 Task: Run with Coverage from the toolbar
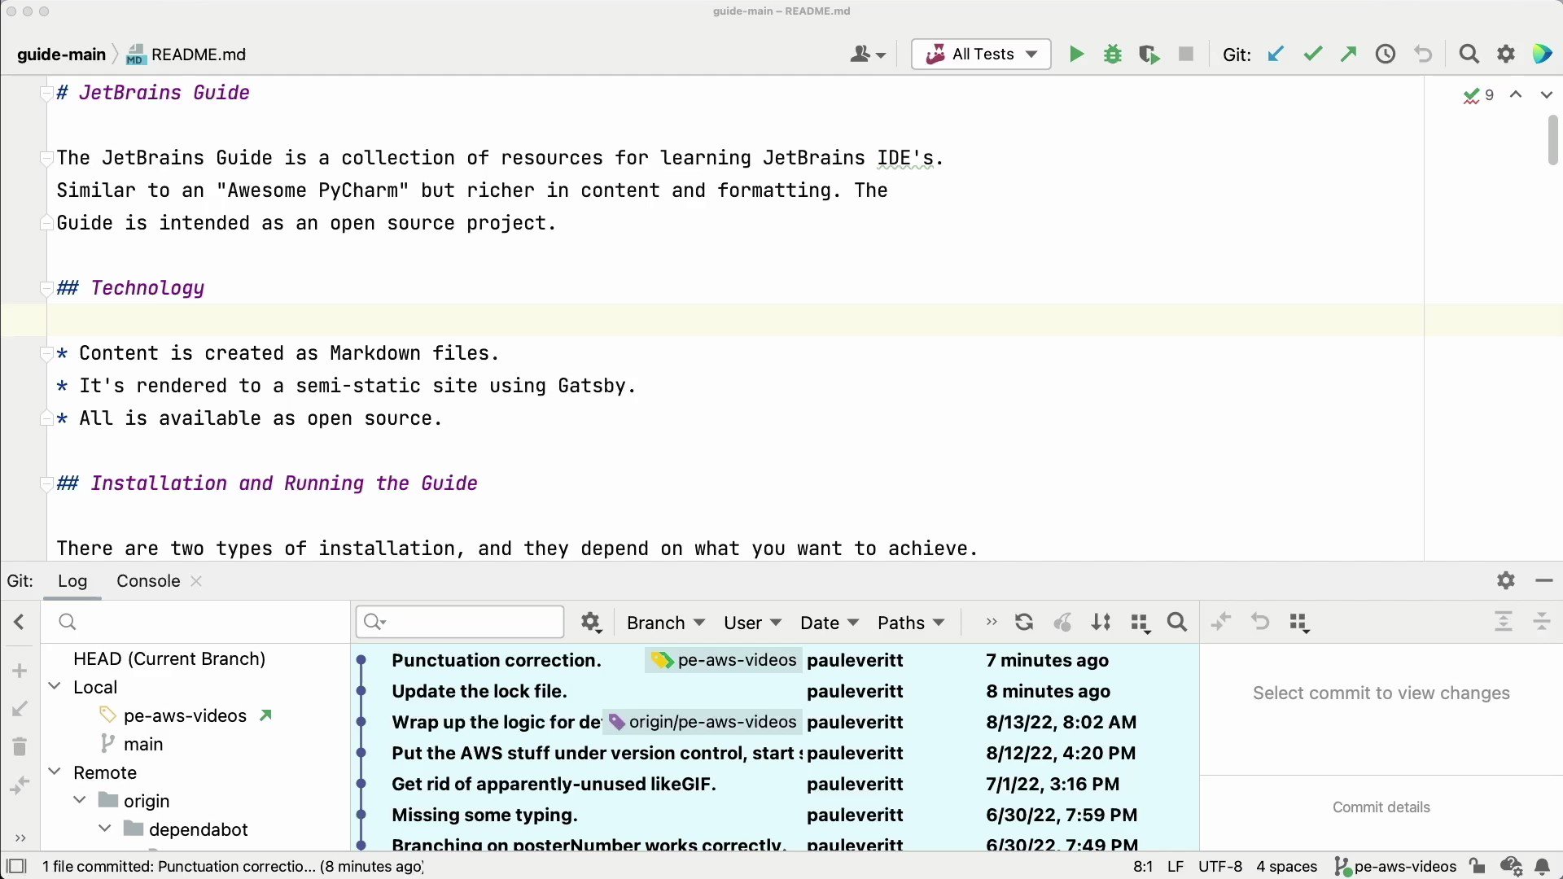tap(1149, 54)
